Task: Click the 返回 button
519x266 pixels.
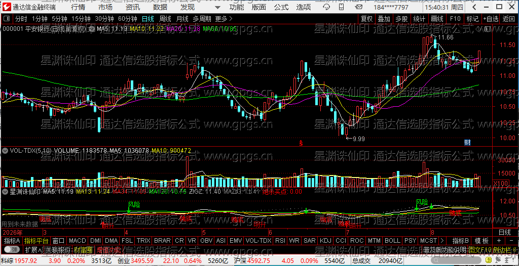Action: point(509,19)
